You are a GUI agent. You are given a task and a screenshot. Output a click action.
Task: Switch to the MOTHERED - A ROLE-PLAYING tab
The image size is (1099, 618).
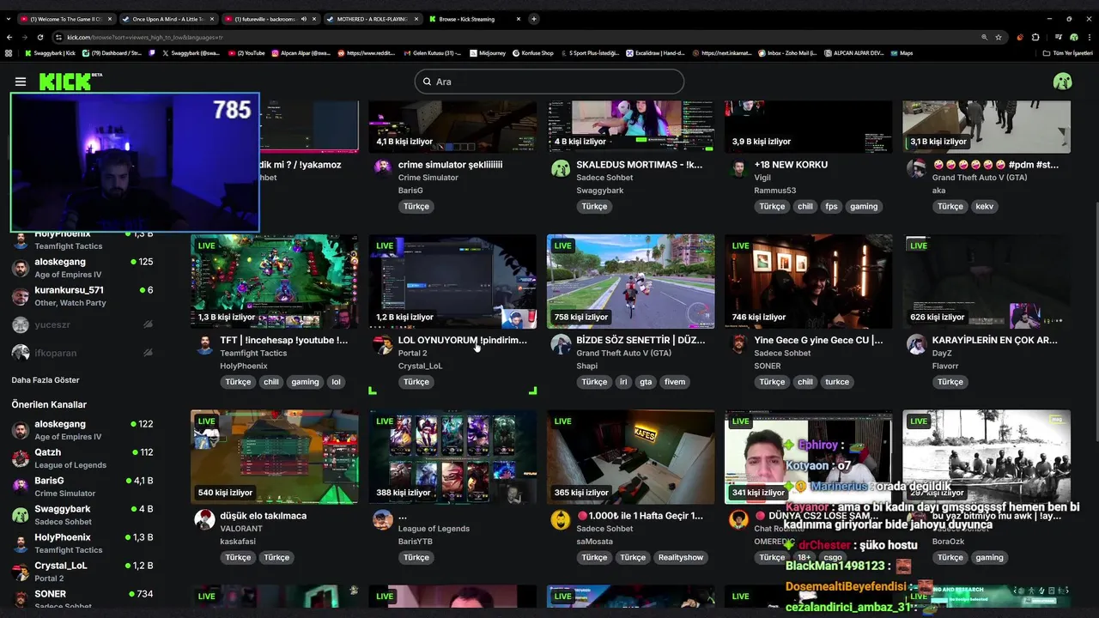point(373,19)
